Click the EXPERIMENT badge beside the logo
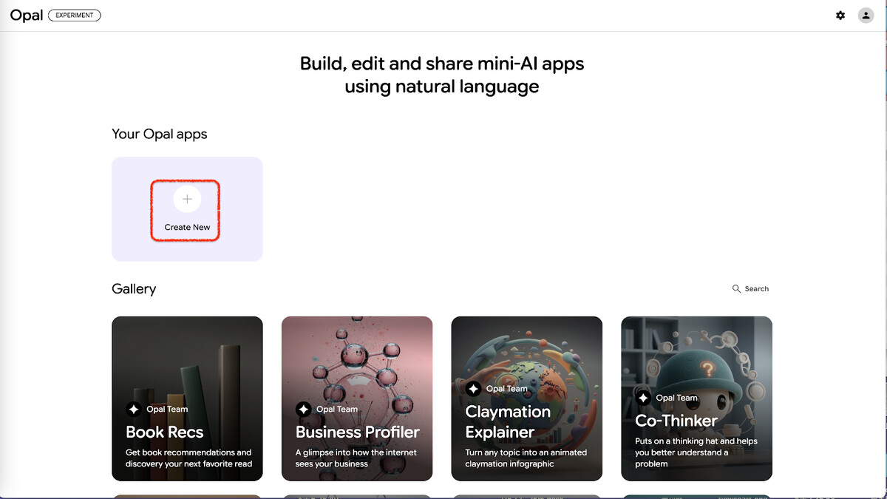Viewport: 887px width, 499px height. click(x=75, y=16)
